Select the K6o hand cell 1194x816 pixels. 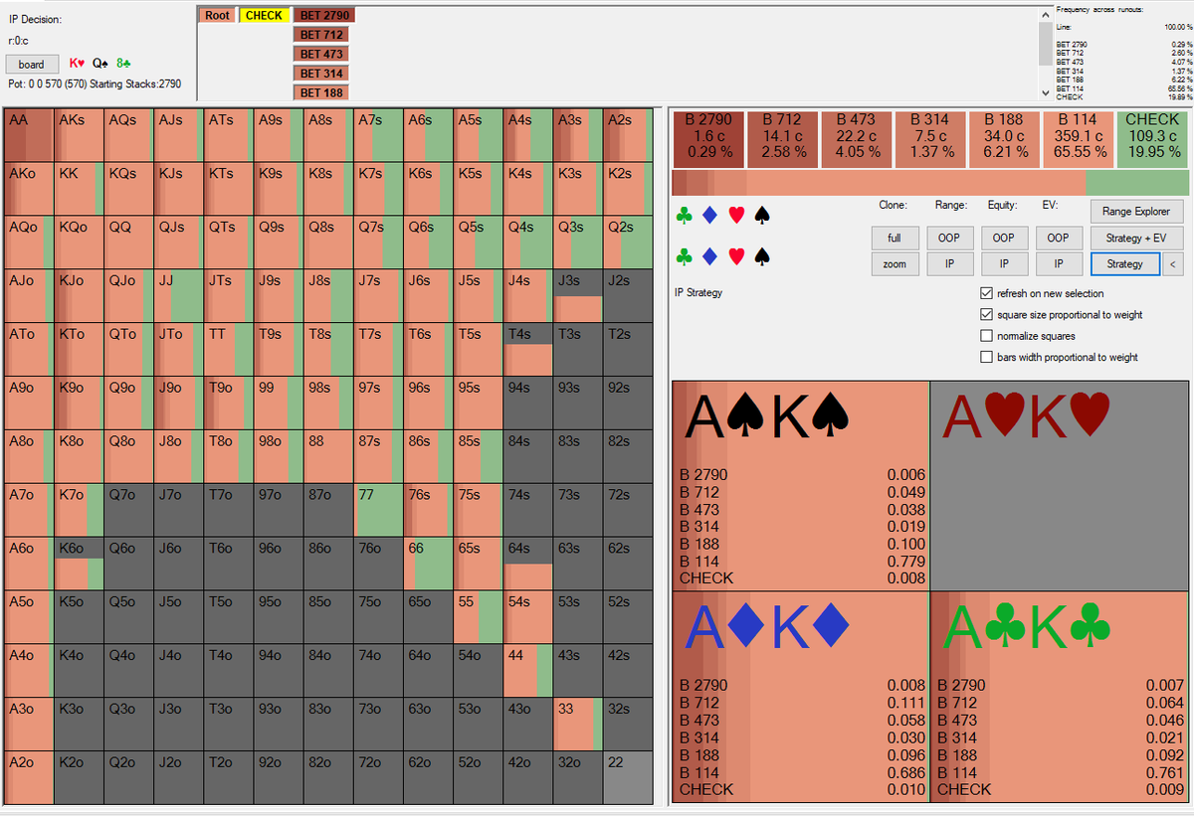(x=79, y=564)
